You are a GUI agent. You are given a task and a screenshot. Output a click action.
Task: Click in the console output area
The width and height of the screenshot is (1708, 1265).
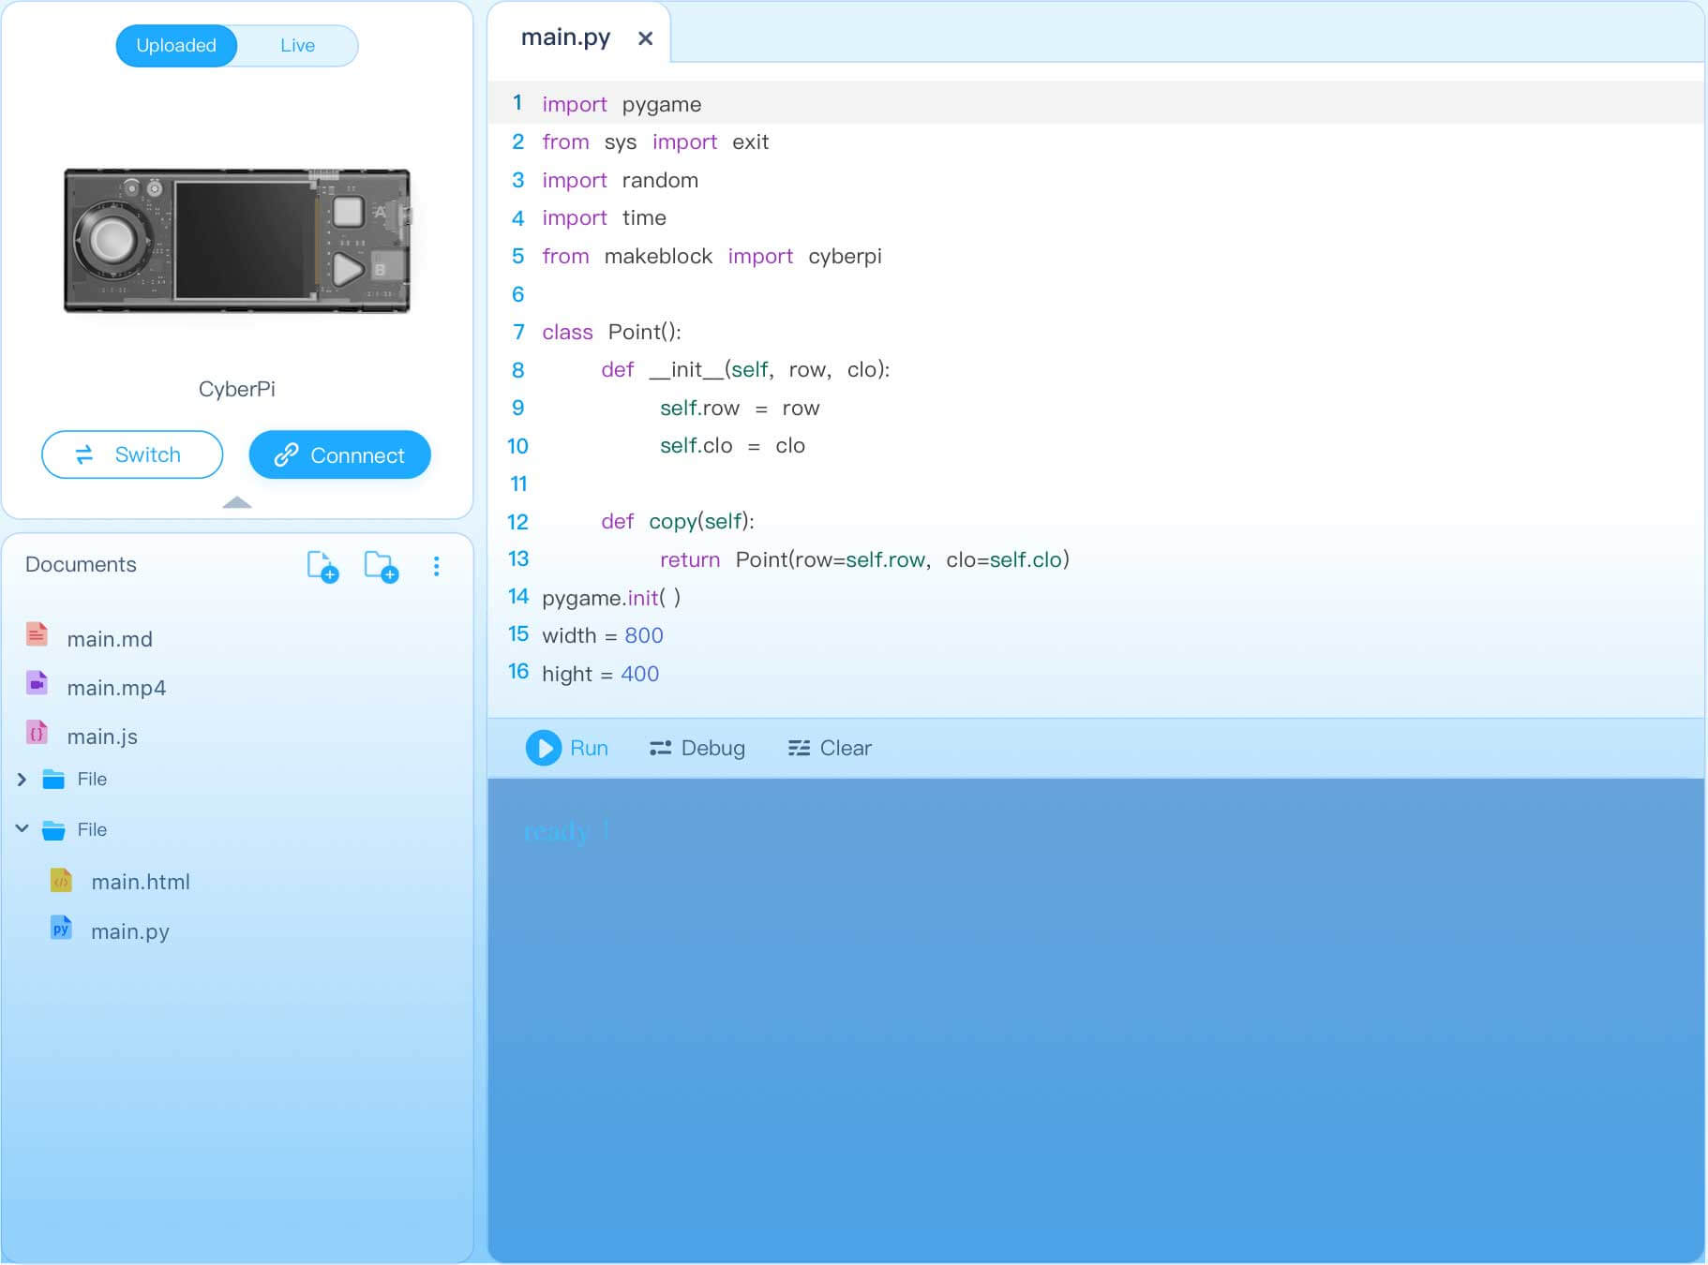pos(1095,1019)
